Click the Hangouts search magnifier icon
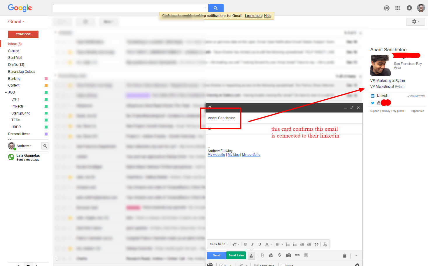This screenshot has height=266, width=428. tap(45, 146)
